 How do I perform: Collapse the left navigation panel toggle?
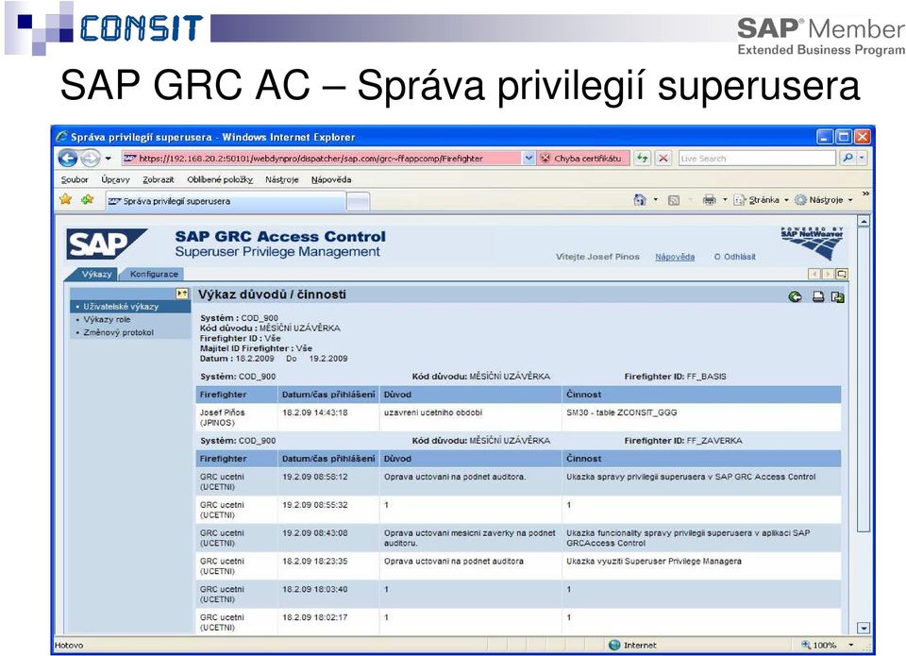(x=182, y=294)
